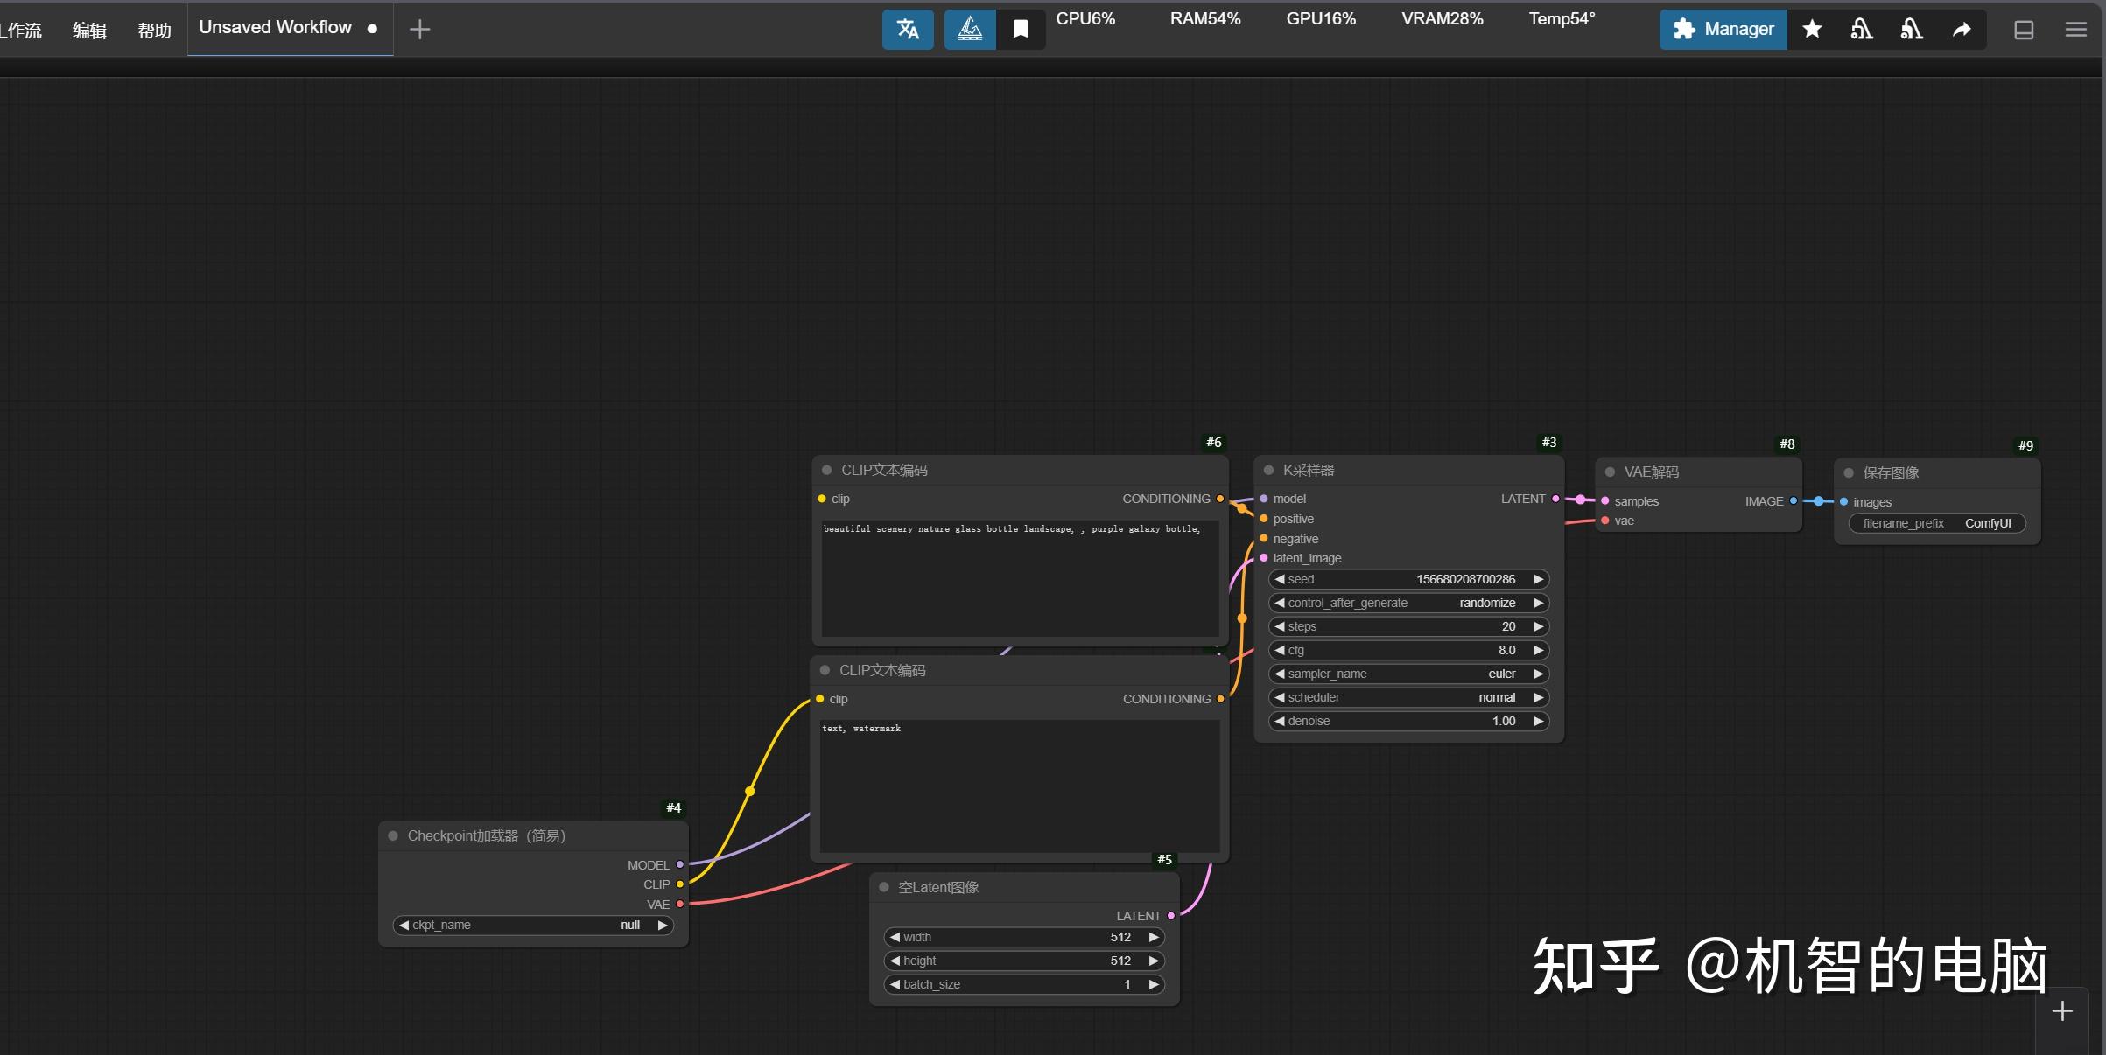The width and height of the screenshot is (2106, 1055).
Task: Increase steps value using the right arrow stepper
Action: (x=1538, y=626)
